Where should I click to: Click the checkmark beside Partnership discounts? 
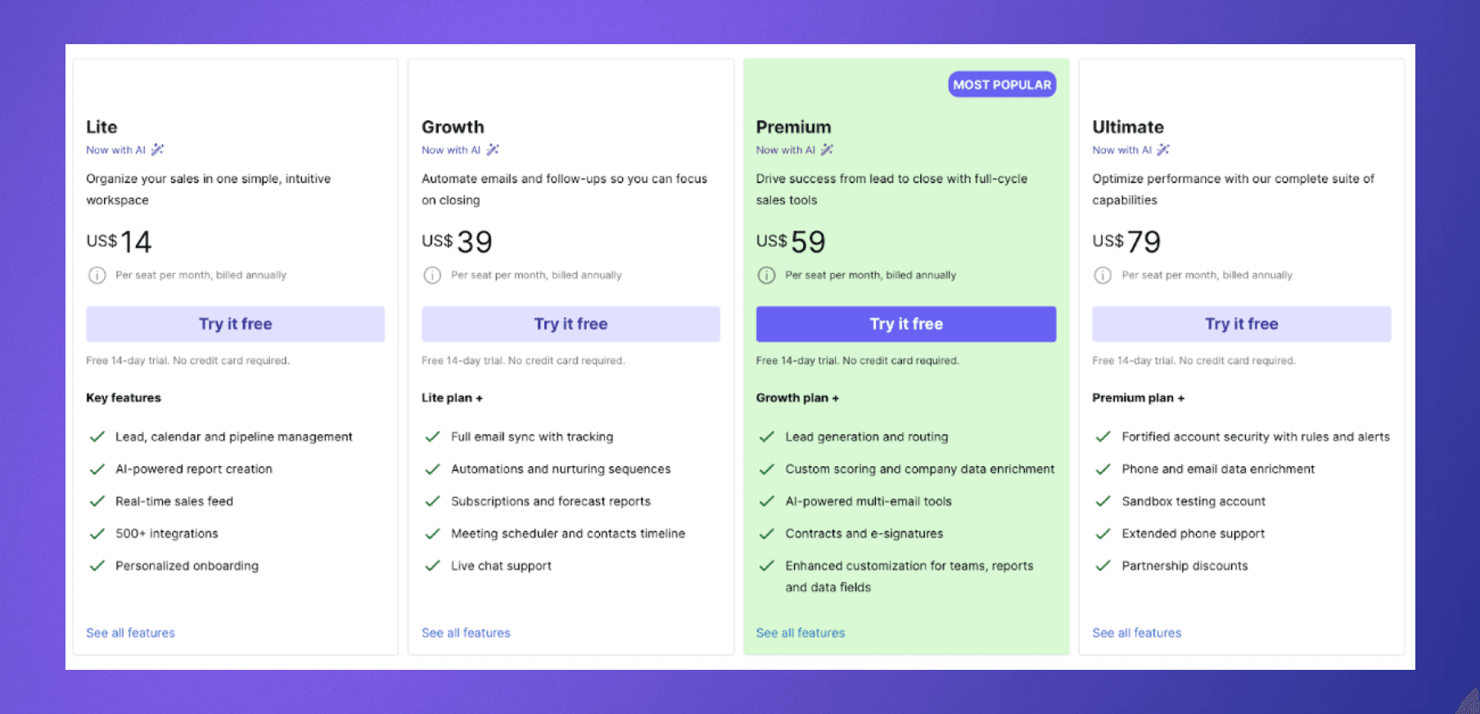1103,565
